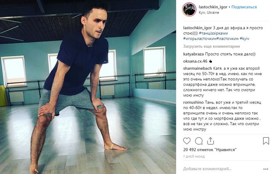View the 20 492 likes count list

coord(210,150)
